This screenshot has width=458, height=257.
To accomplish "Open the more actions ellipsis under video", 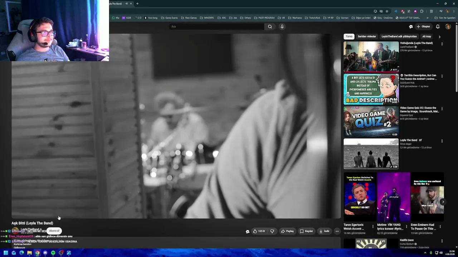I will [x=337, y=231].
